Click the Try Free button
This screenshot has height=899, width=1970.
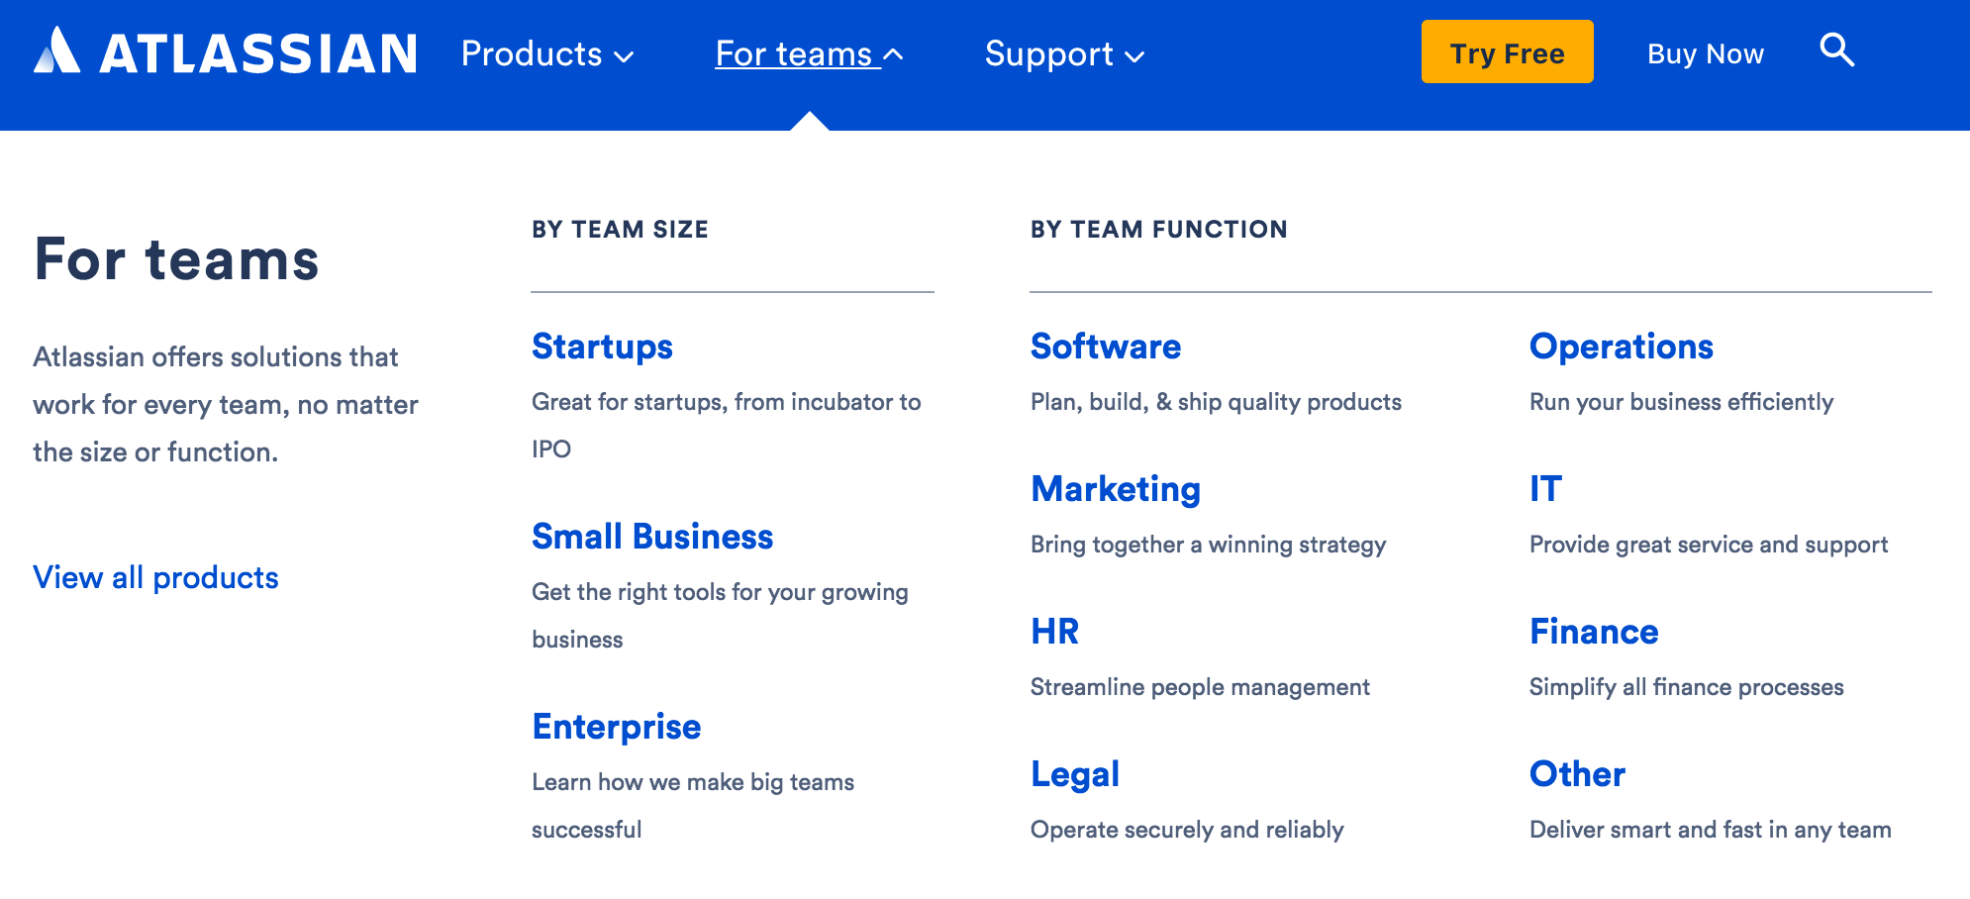pyautogui.click(x=1507, y=51)
